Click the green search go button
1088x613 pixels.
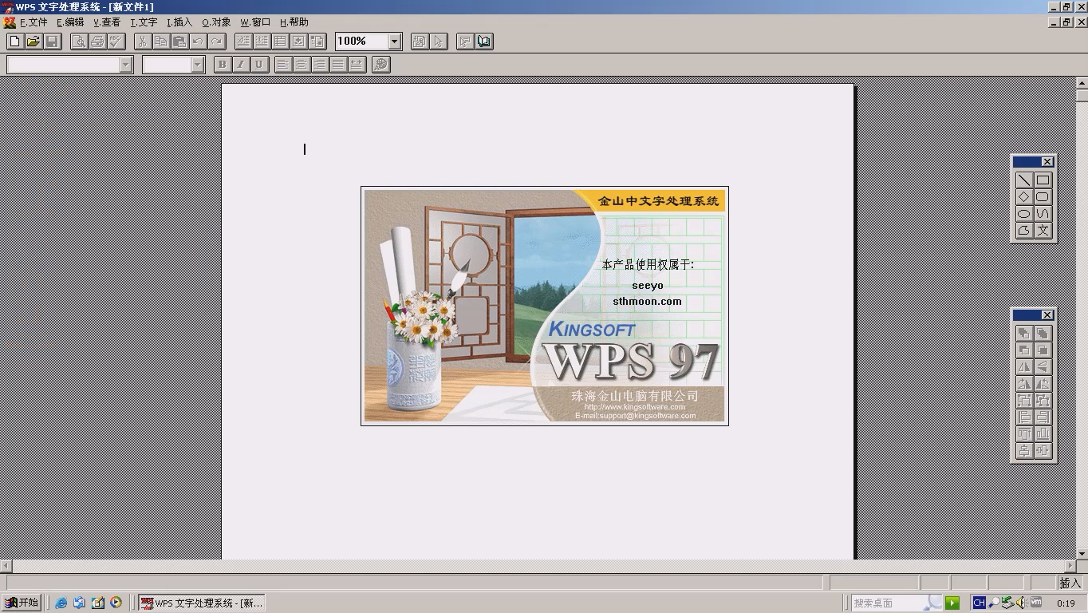pyautogui.click(x=952, y=603)
